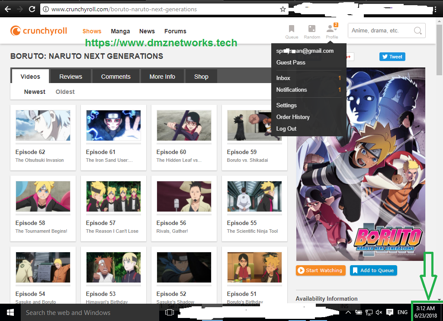Switch to the Comments tab

coord(116,76)
